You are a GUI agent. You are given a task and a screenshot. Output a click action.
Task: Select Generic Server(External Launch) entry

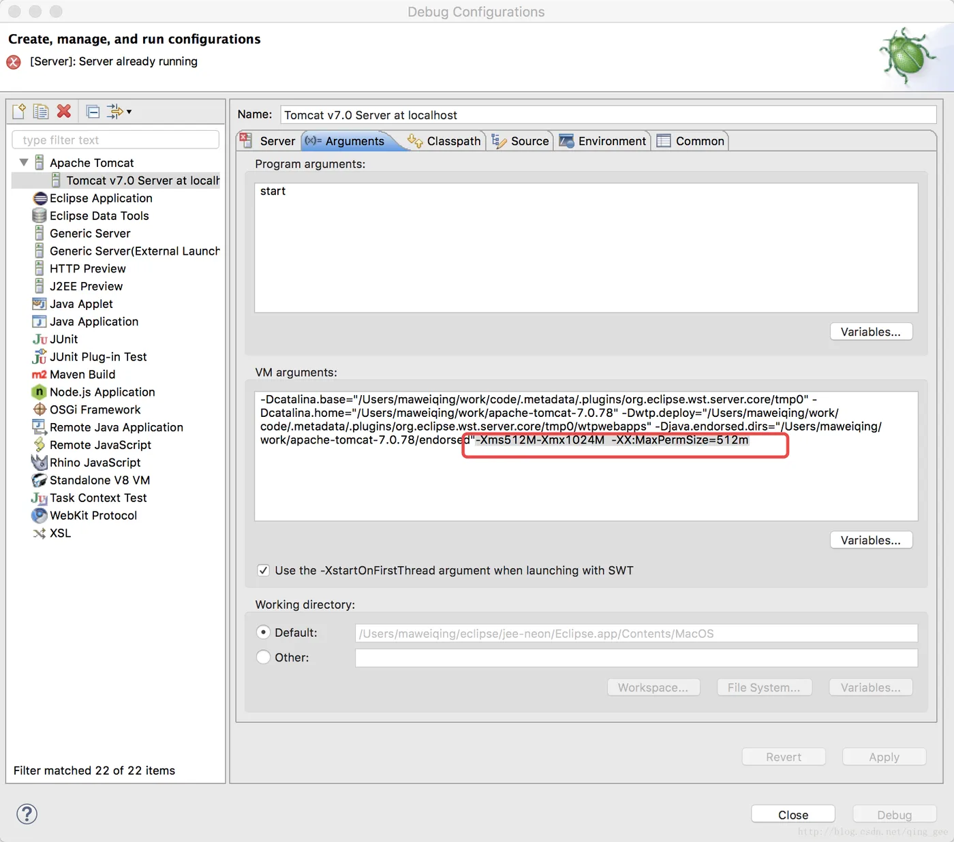135,251
